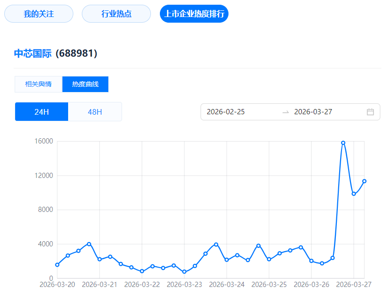Click the data point on 2026-03-27 gridline

pos(353,194)
